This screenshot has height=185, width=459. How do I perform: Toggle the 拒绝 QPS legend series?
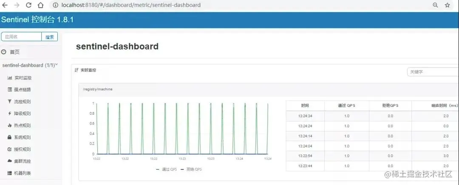191,169
